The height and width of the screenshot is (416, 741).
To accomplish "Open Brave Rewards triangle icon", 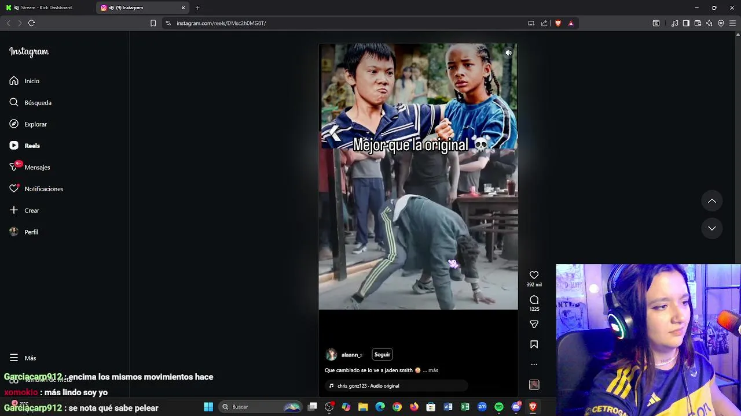I will [x=571, y=23].
